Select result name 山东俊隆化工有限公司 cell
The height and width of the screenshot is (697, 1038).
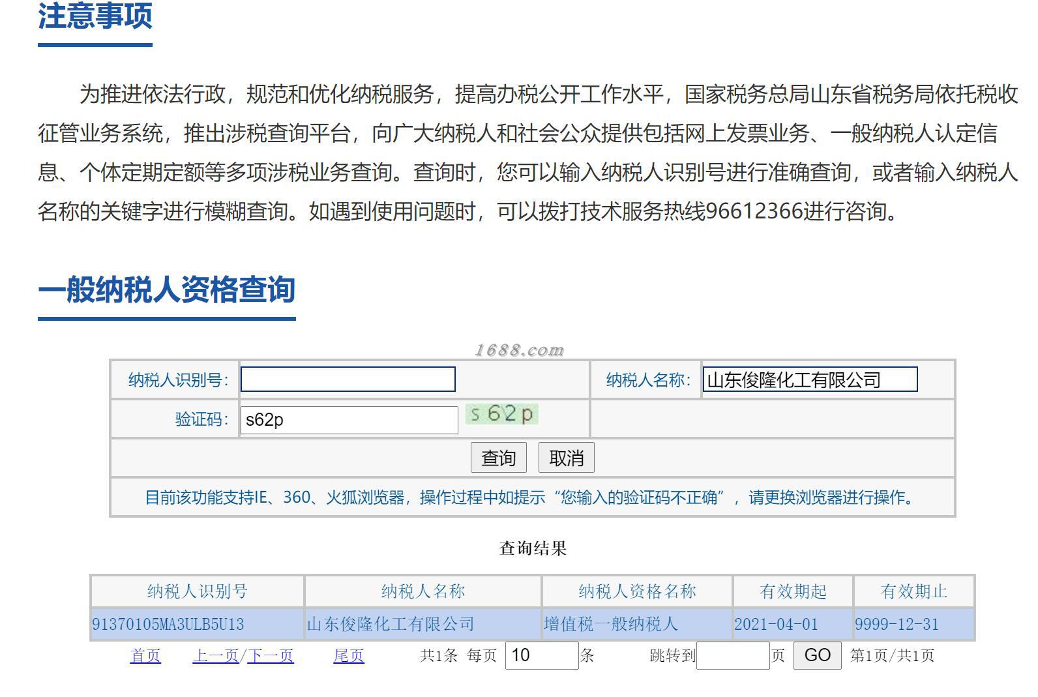point(423,624)
